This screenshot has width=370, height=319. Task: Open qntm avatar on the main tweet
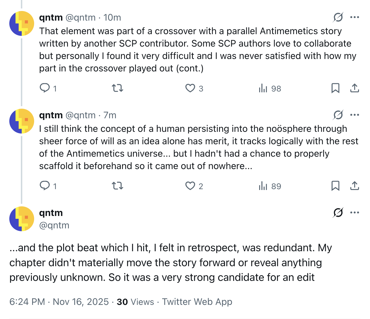[x=22, y=219]
